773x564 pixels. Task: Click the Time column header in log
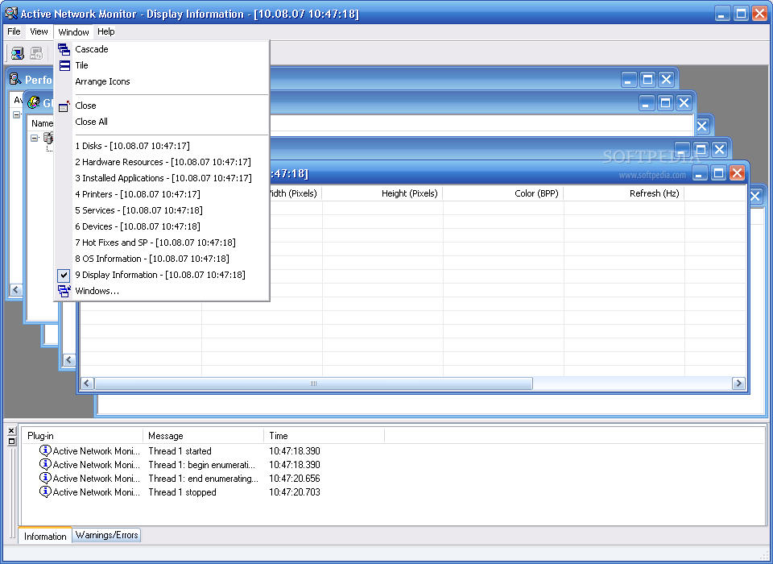click(324, 436)
